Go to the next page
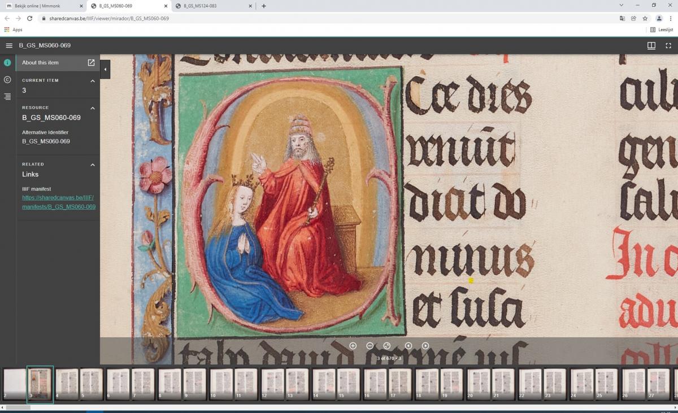This screenshot has height=413, width=678. [425, 346]
